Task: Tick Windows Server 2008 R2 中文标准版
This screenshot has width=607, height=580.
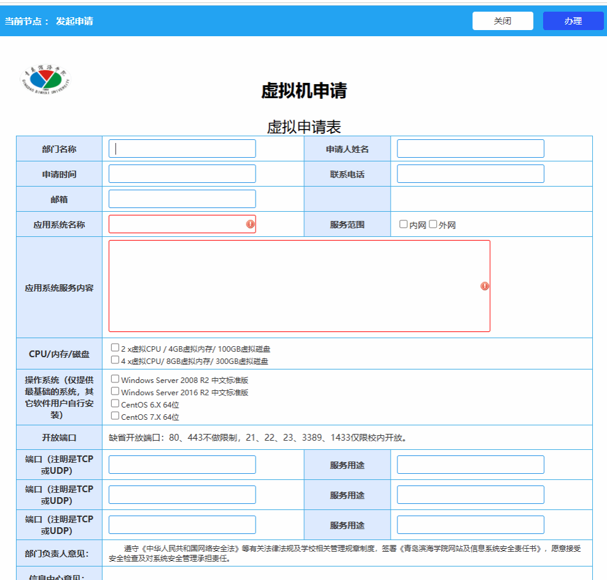Action: 115,379
